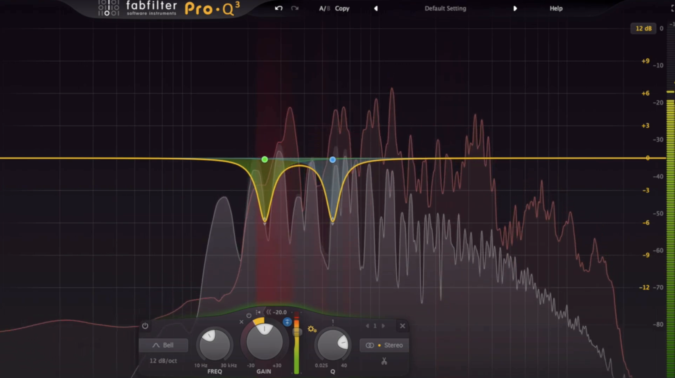Viewport: 675px width, 378px height.
Task: Redo the last undone change
Action: (x=295, y=8)
